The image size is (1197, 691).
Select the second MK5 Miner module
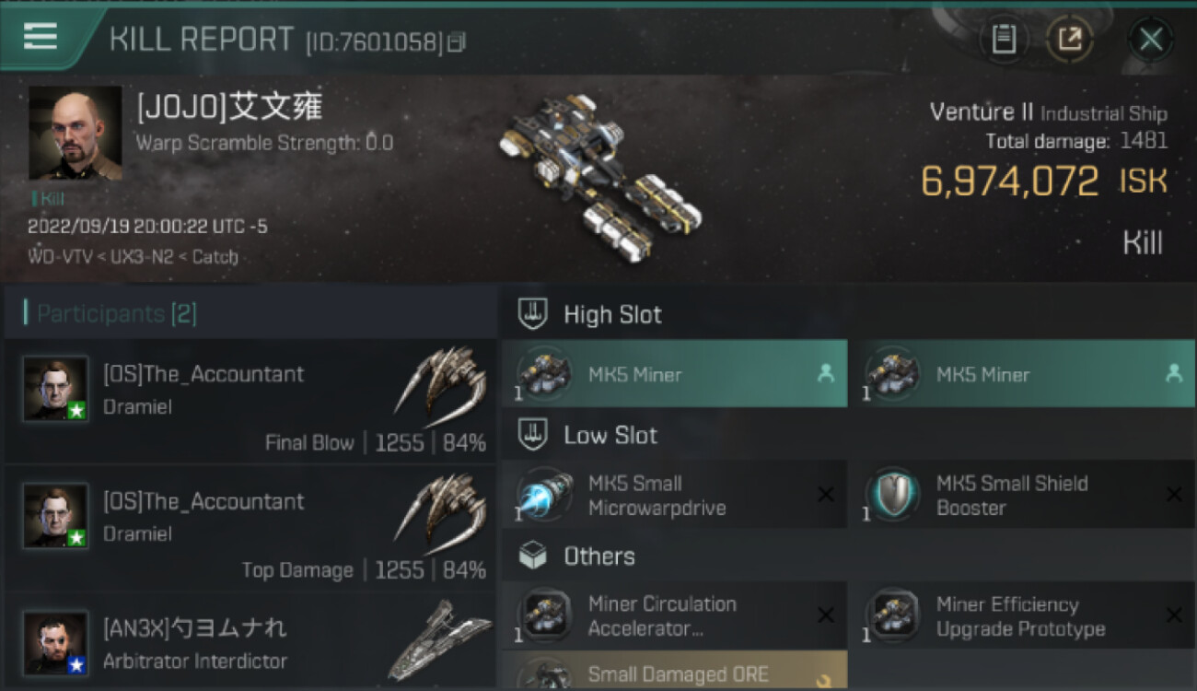tap(1023, 374)
